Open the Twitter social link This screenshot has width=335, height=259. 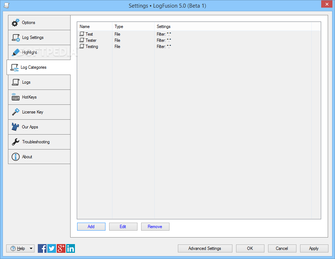[52, 248]
